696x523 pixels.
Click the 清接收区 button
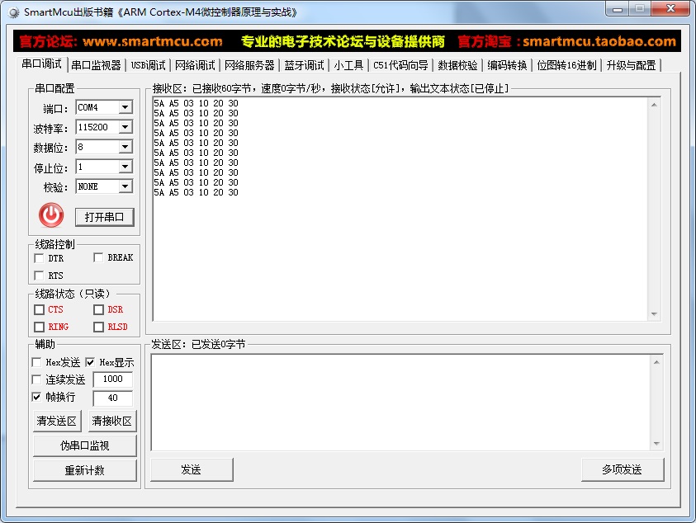(111, 421)
